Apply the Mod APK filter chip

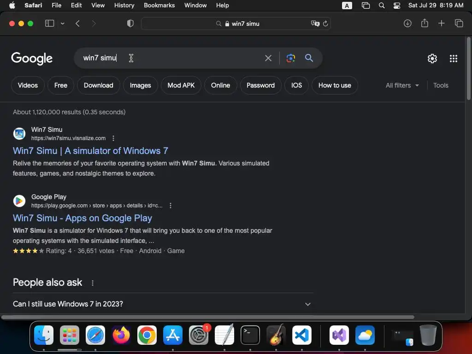181,85
